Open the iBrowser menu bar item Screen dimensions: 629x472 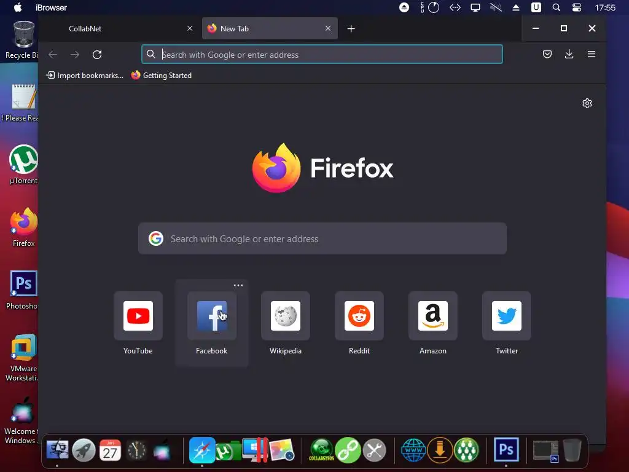click(51, 7)
